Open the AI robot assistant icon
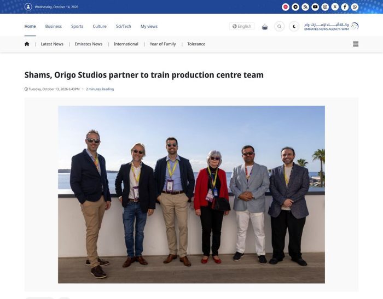The height and width of the screenshot is (299, 383). (x=265, y=27)
